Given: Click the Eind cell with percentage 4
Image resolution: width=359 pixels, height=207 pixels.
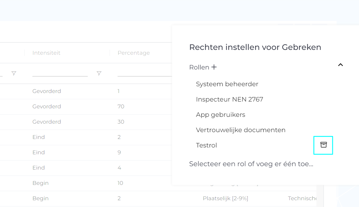Looking at the screenshot, I should point(39,168).
